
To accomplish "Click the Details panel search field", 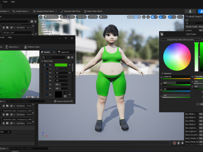I will tap(54, 57).
